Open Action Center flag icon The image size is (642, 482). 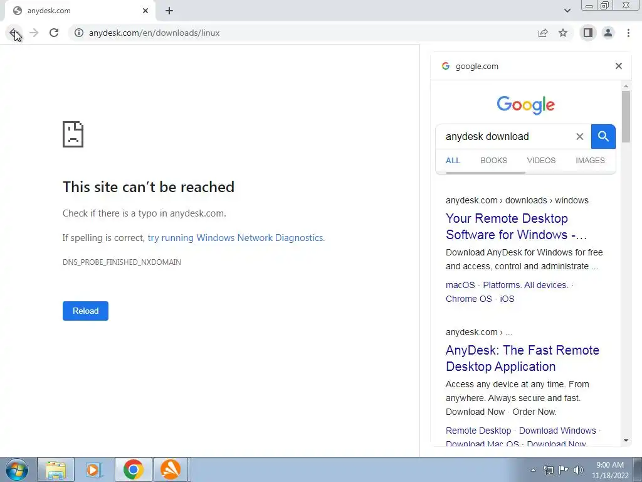564,470
